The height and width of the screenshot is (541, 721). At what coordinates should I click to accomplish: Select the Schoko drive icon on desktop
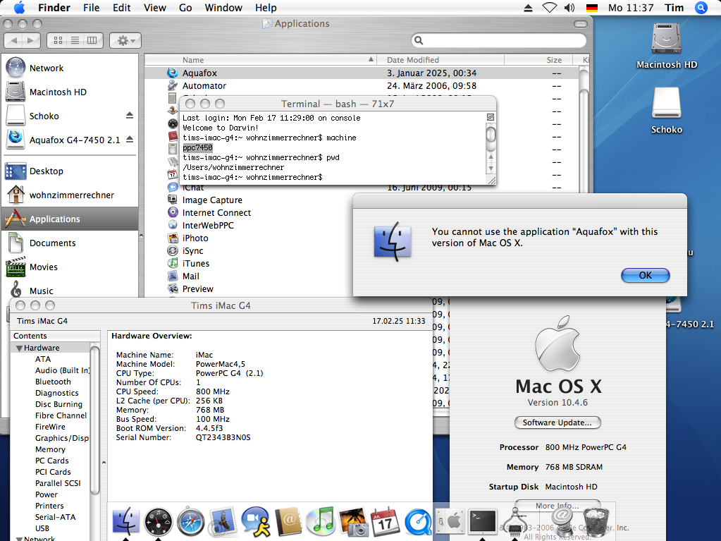(666, 103)
